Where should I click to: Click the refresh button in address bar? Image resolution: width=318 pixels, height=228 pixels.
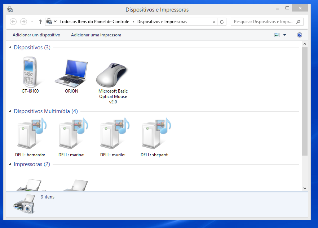[x=222, y=22]
